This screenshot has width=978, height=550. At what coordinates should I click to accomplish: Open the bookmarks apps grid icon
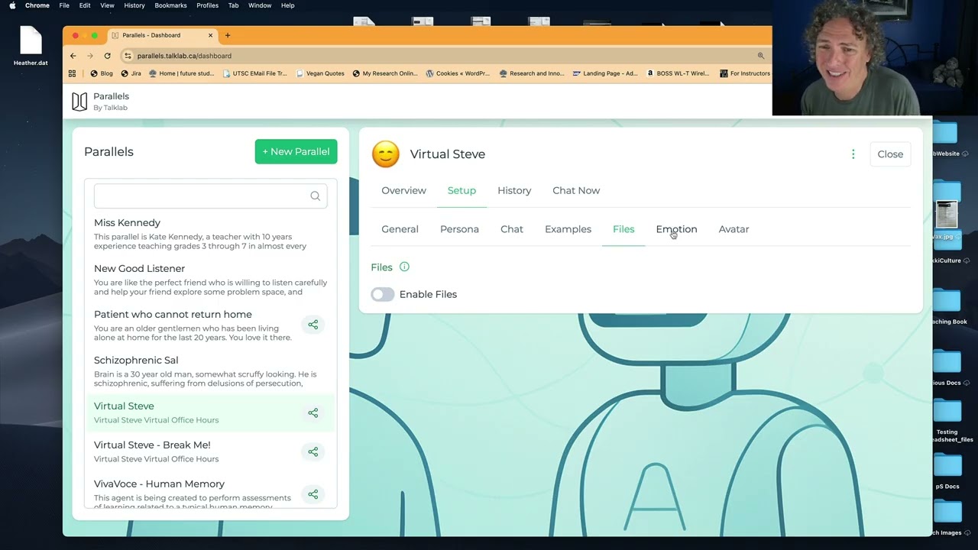[72, 73]
